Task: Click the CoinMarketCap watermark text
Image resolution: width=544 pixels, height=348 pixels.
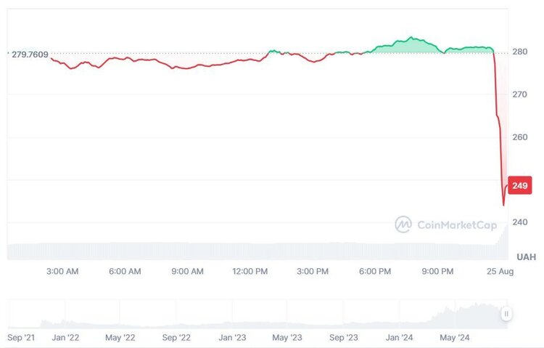Action: 457,225
